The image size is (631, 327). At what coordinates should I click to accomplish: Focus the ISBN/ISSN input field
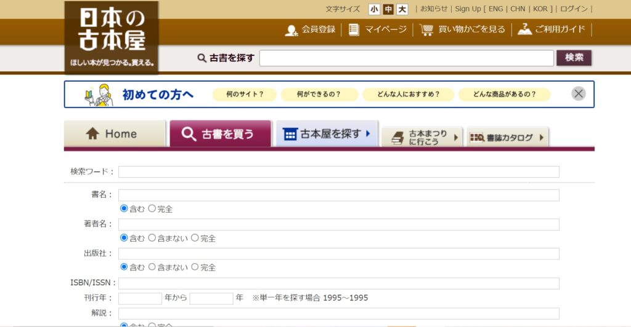338,283
